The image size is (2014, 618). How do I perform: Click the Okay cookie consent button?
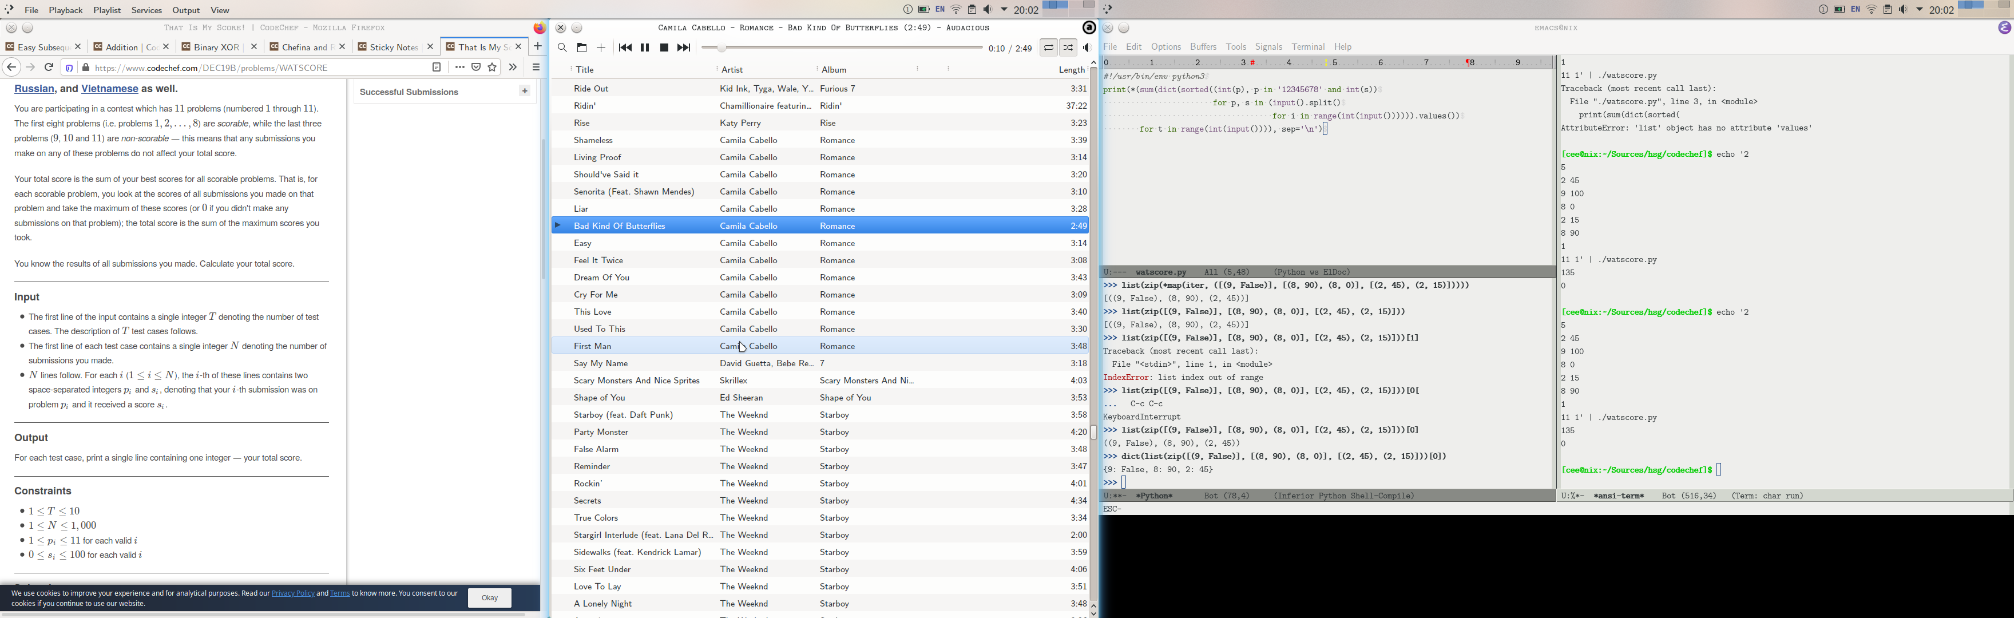(x=489, y=597)
